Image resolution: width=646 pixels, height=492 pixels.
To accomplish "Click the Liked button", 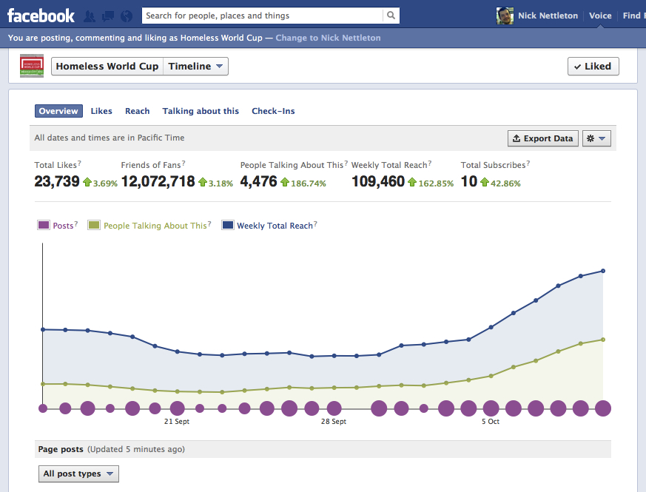I will (x=593, y=67).
